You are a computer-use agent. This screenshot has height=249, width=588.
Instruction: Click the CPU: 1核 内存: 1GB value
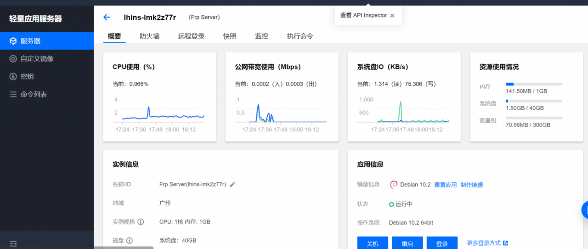(x=185, y=222)
